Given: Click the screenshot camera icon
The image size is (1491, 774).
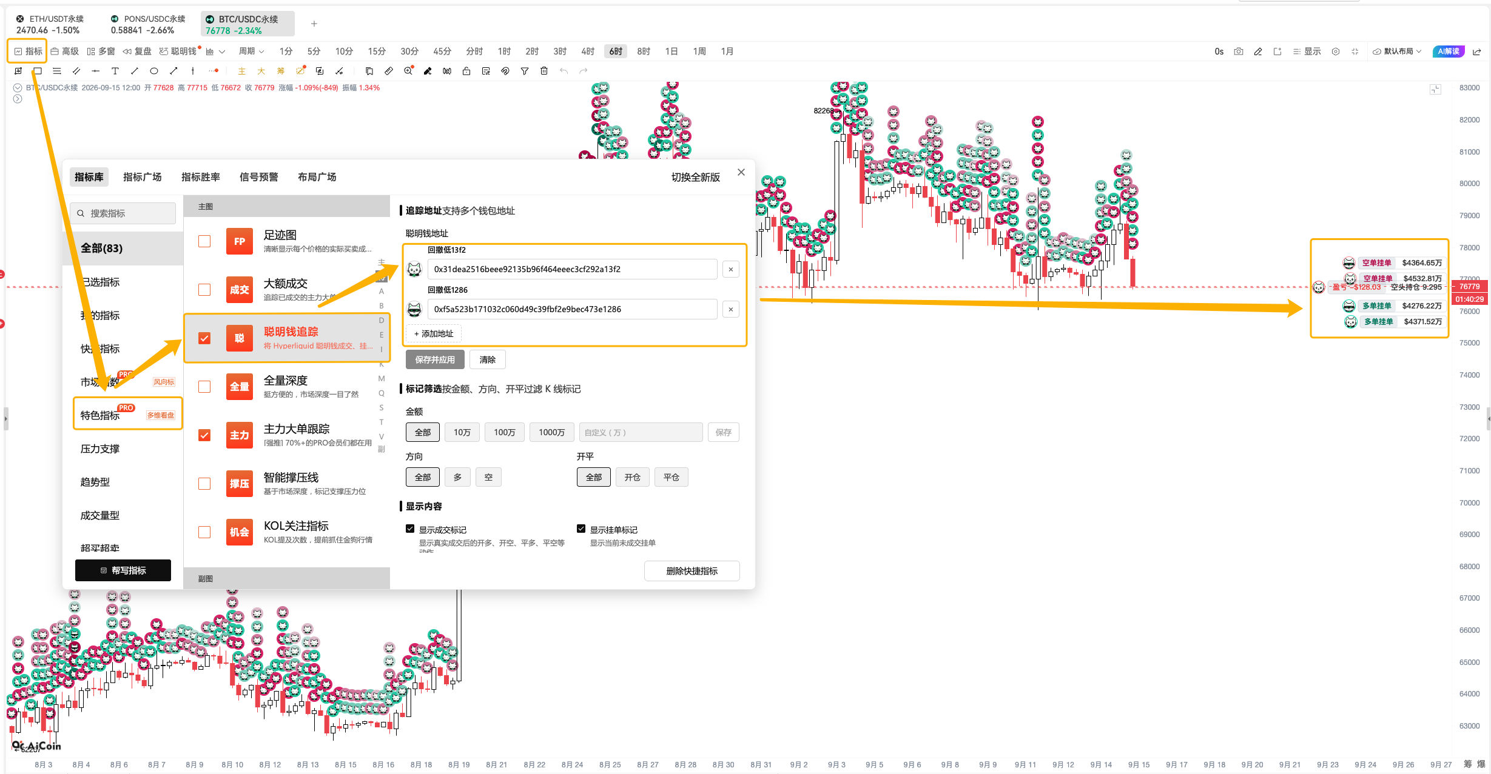Looking at the screenshot, I should coord(1238,52).
